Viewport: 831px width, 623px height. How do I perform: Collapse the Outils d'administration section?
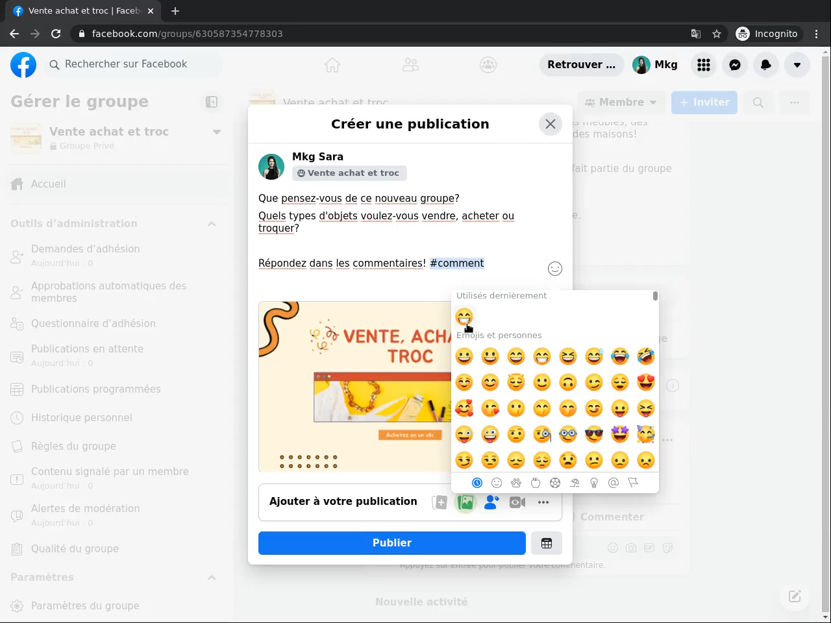tap(212, 224)
